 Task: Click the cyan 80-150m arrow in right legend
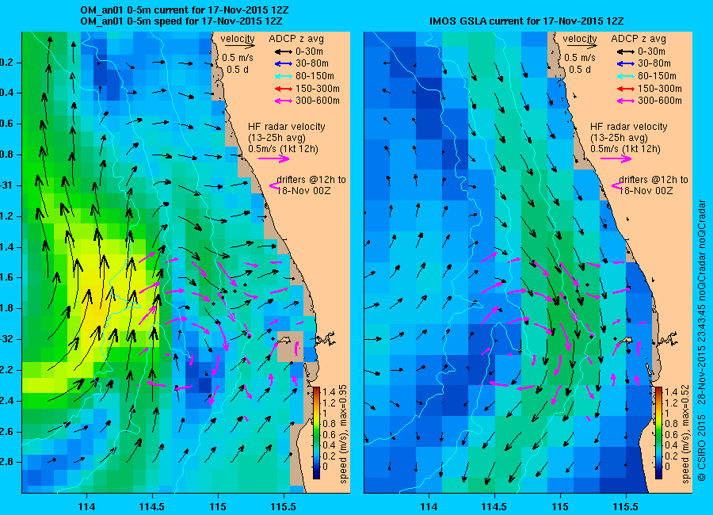[625, 76]
